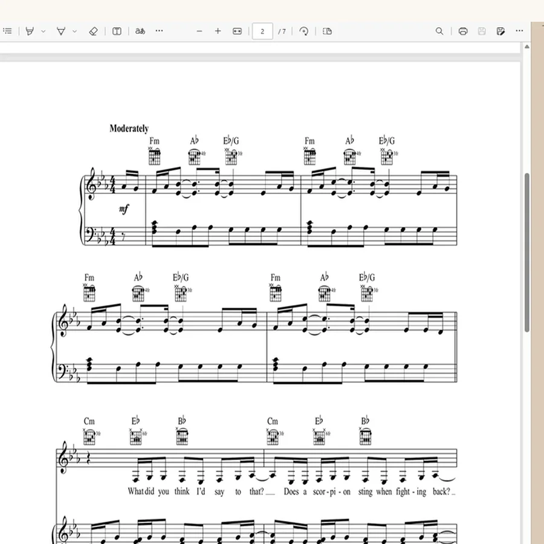The width and height of the screenshot is (544, 544).
Task: Open the table of contents icon
Action: coord(7,31)
